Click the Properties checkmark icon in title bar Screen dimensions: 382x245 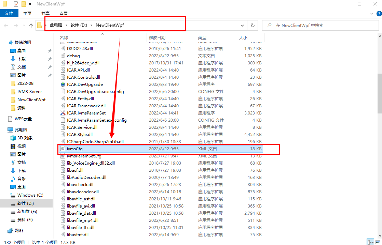pyautogui.click(x=16, y=4)
